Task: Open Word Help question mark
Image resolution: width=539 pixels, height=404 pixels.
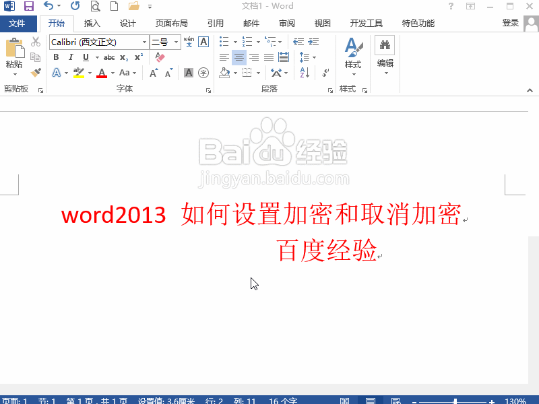Action: tap(451, 6)
